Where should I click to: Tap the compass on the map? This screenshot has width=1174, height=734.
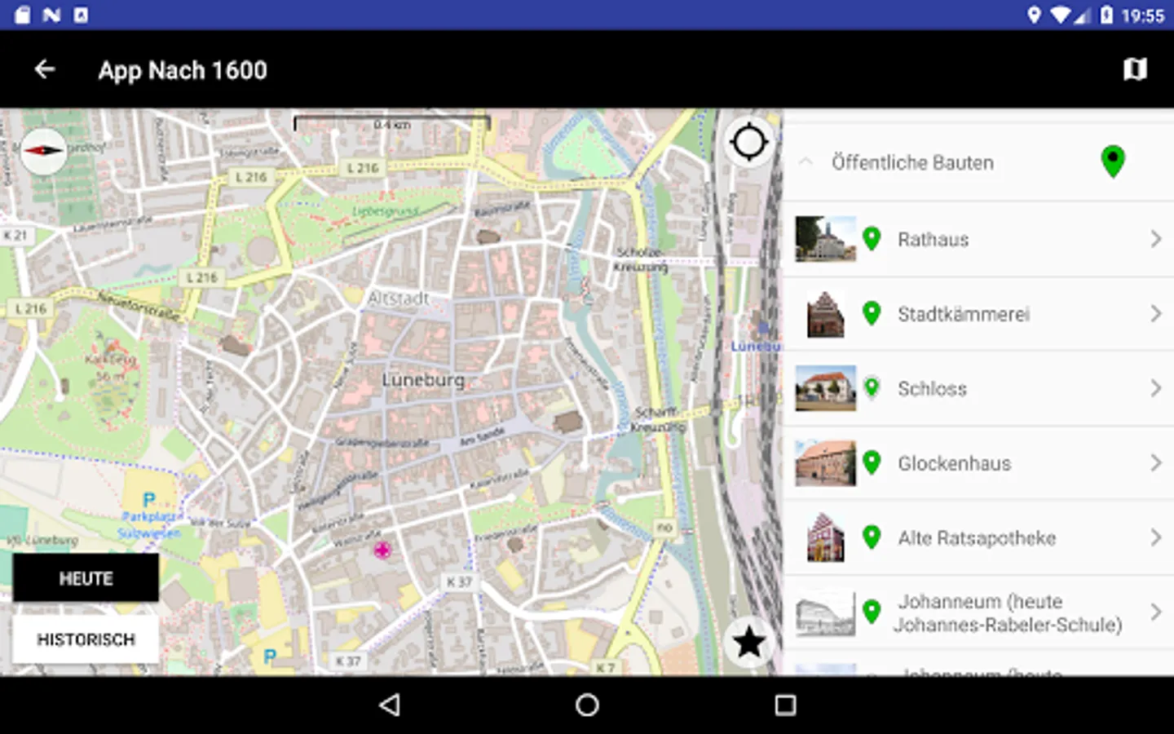43,151
